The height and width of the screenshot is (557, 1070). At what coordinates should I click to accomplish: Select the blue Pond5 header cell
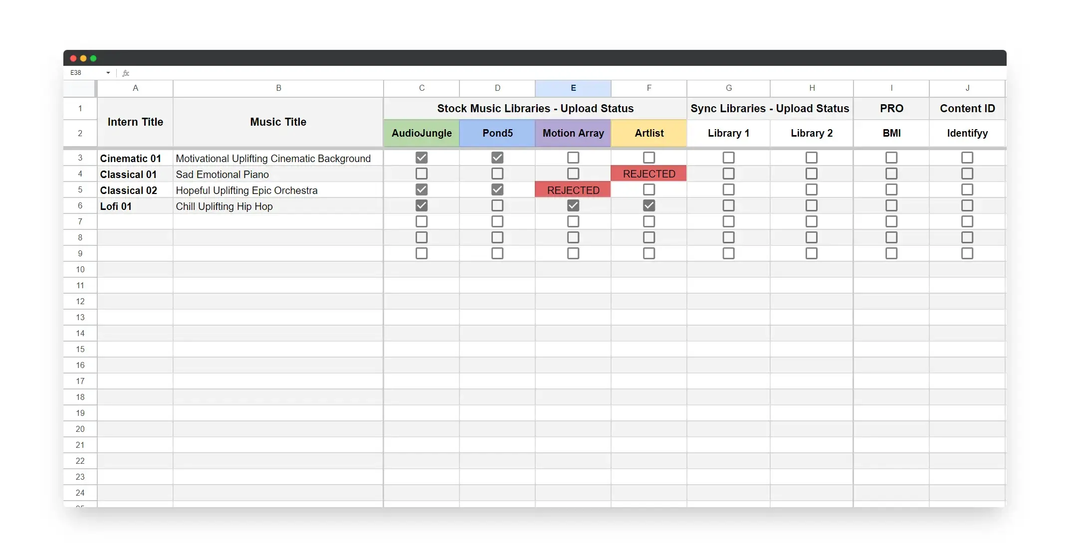[497, 133]
